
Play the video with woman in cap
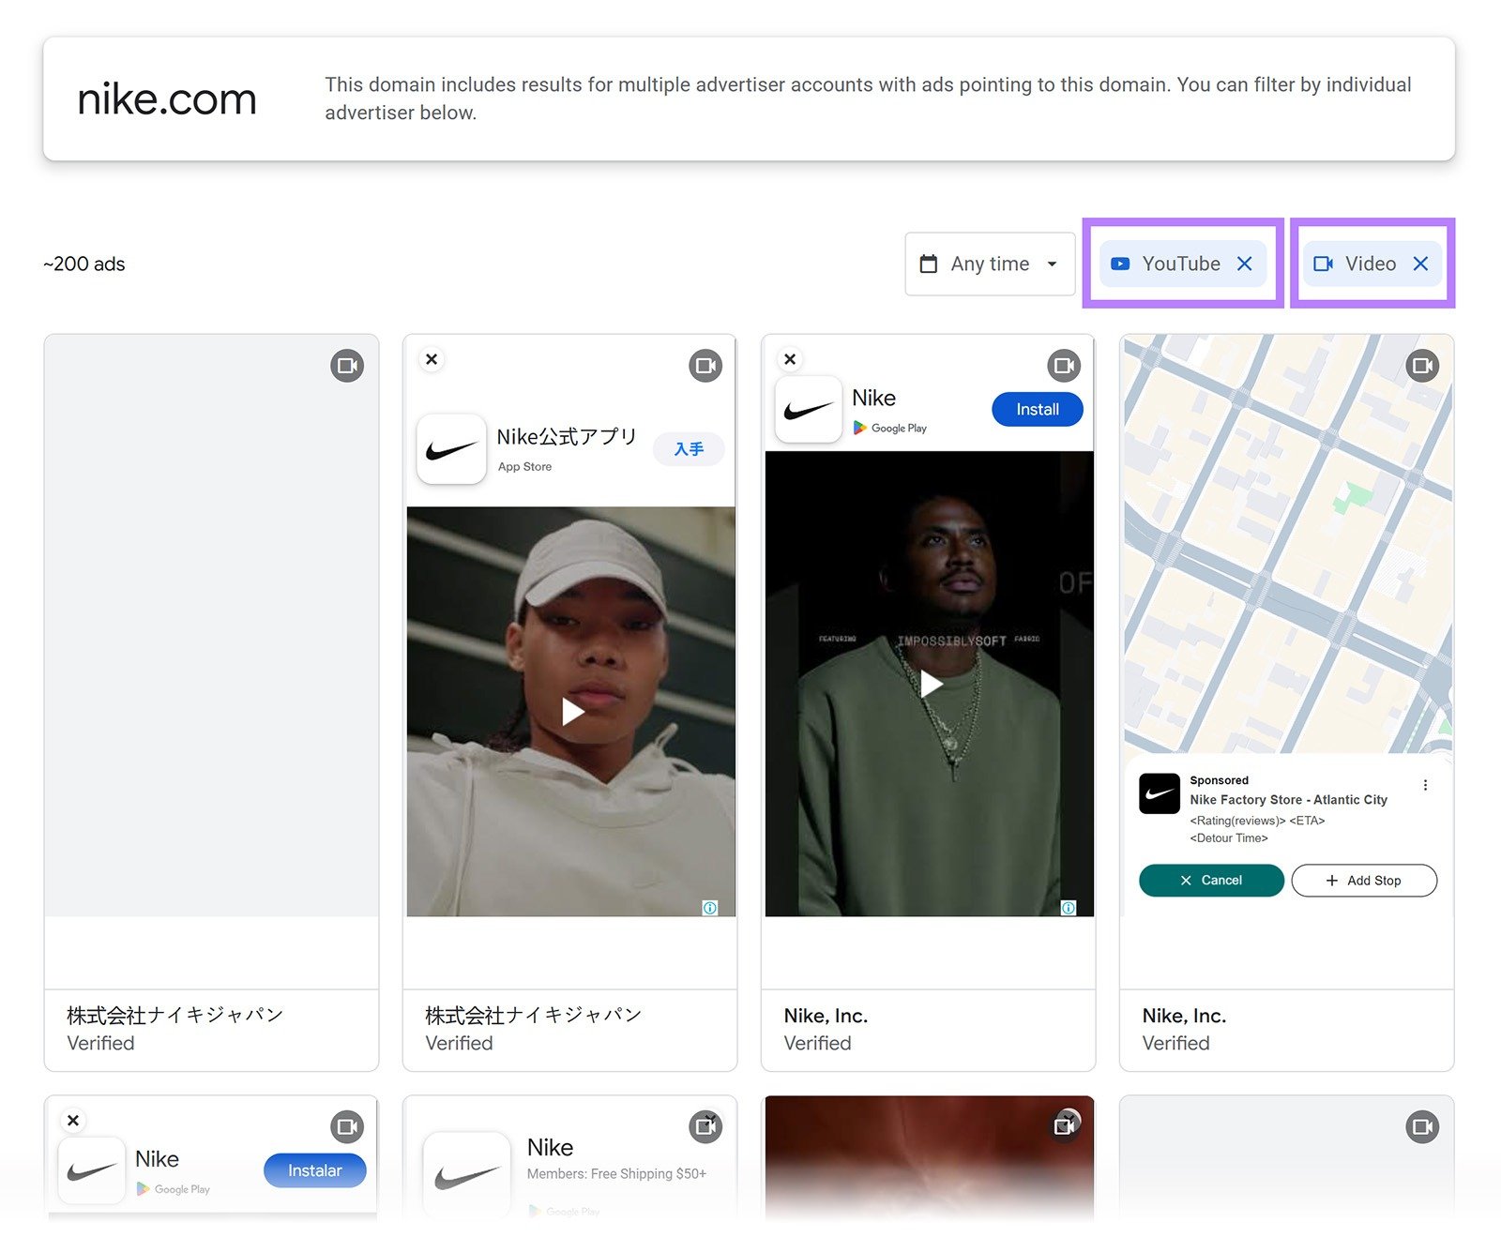point(572,712)
